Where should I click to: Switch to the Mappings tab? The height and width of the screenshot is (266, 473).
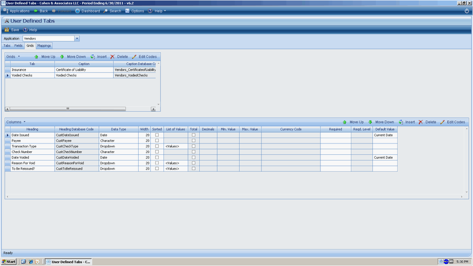[44, 45]
